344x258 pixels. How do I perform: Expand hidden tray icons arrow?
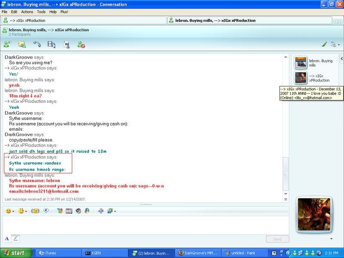click(288, 253)
